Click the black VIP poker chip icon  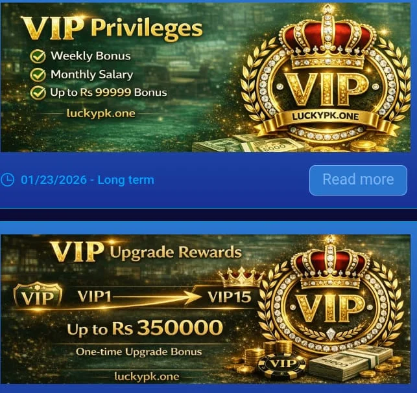click(x=282, y=365)
